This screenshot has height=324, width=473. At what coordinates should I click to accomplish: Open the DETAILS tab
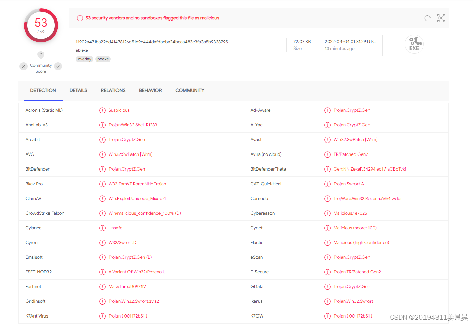[x=79, y=91]
